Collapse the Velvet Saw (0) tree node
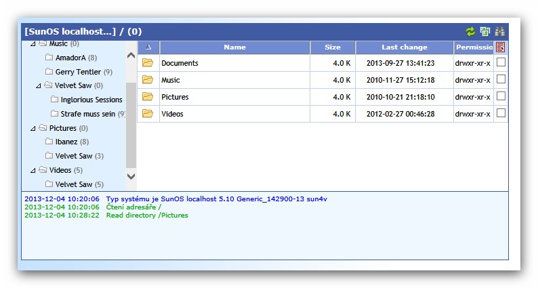The height and width of the screenshot is (288, 538). 39,86
